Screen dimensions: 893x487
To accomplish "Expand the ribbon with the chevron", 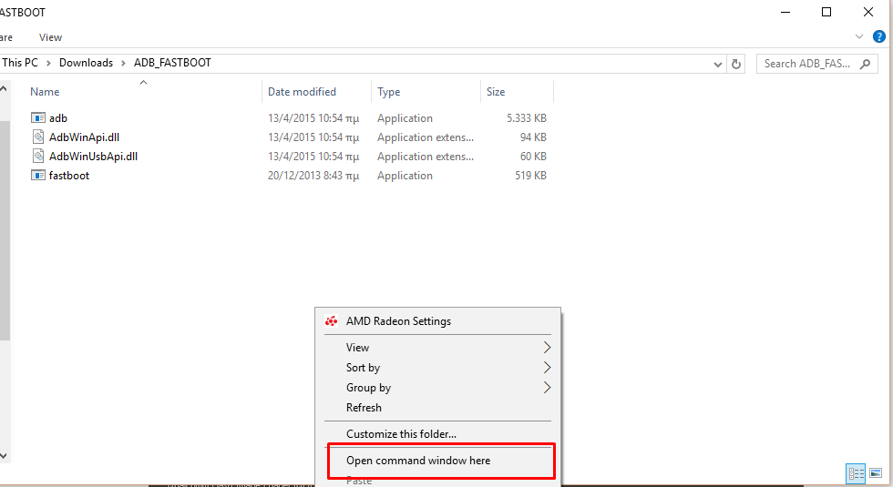I will coord(858,37).
